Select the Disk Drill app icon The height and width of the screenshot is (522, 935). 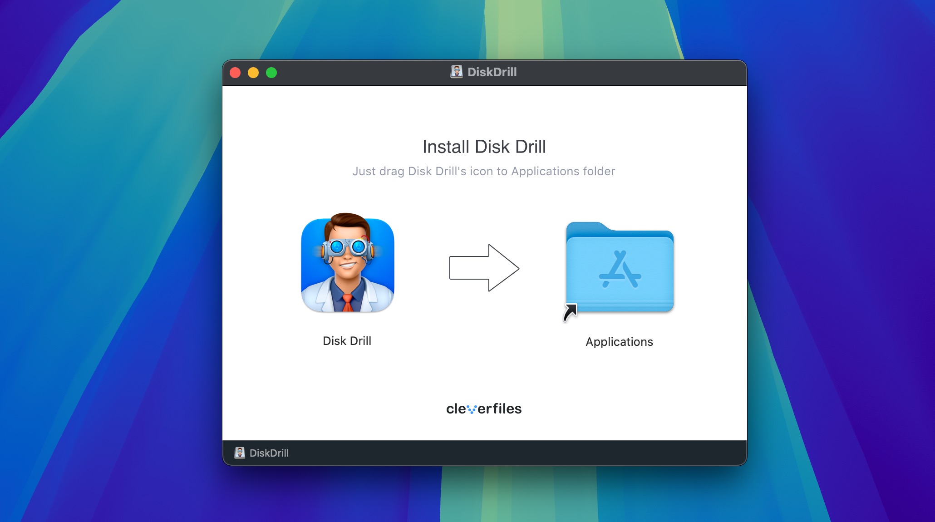[x=347, y=265]
